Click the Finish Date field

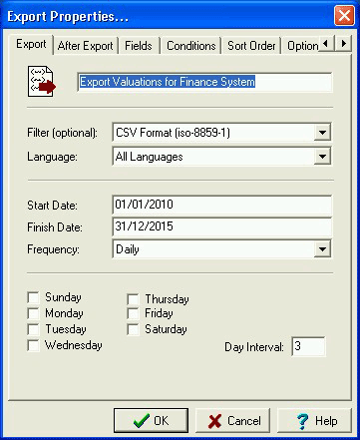(222, 226)
